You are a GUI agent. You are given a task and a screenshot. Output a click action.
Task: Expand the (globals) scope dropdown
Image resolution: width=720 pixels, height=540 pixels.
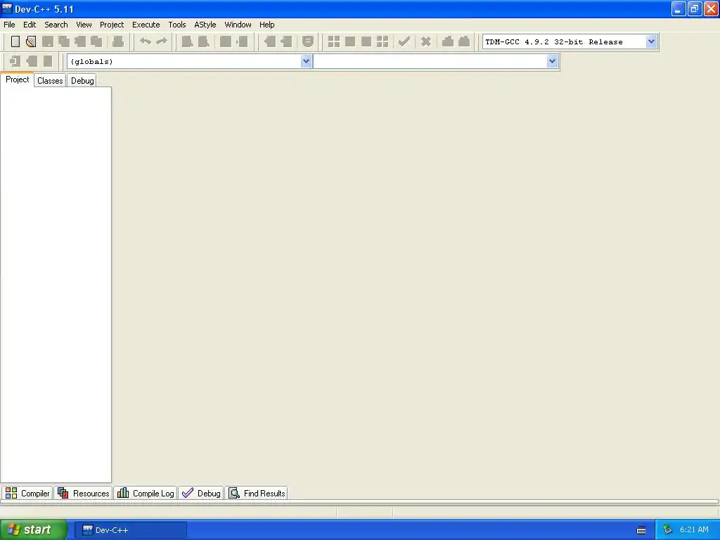[x=306, y=61]
